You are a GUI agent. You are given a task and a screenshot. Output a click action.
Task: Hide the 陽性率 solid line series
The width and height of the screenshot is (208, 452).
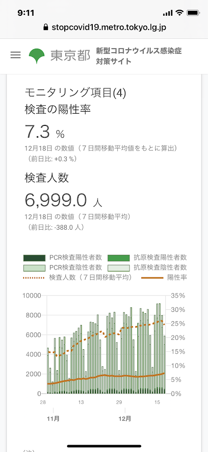[164, 277]
